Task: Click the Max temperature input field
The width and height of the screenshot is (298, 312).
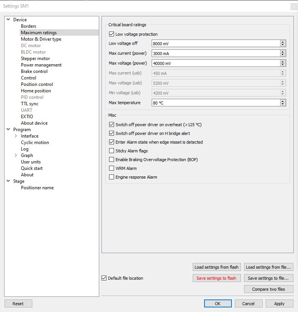Action: 215,103
